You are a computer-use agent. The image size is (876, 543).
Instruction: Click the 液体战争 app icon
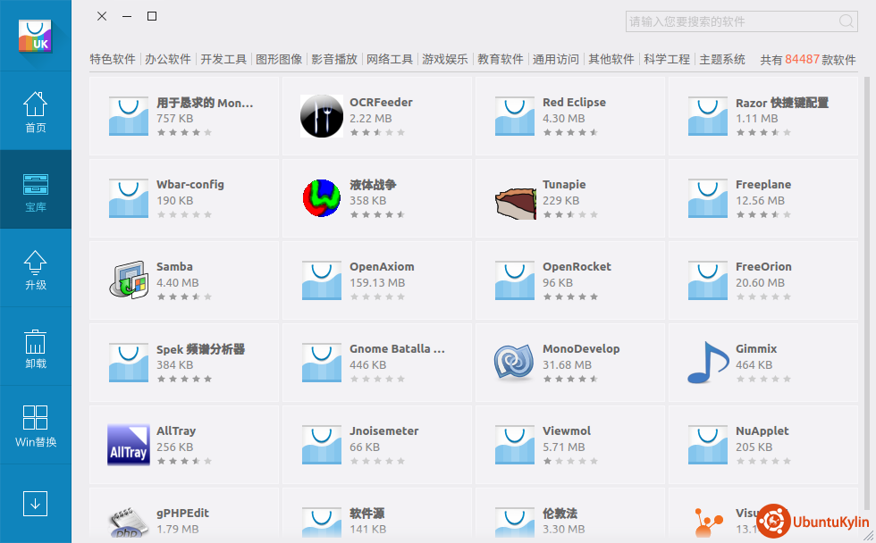pos(321,198)
